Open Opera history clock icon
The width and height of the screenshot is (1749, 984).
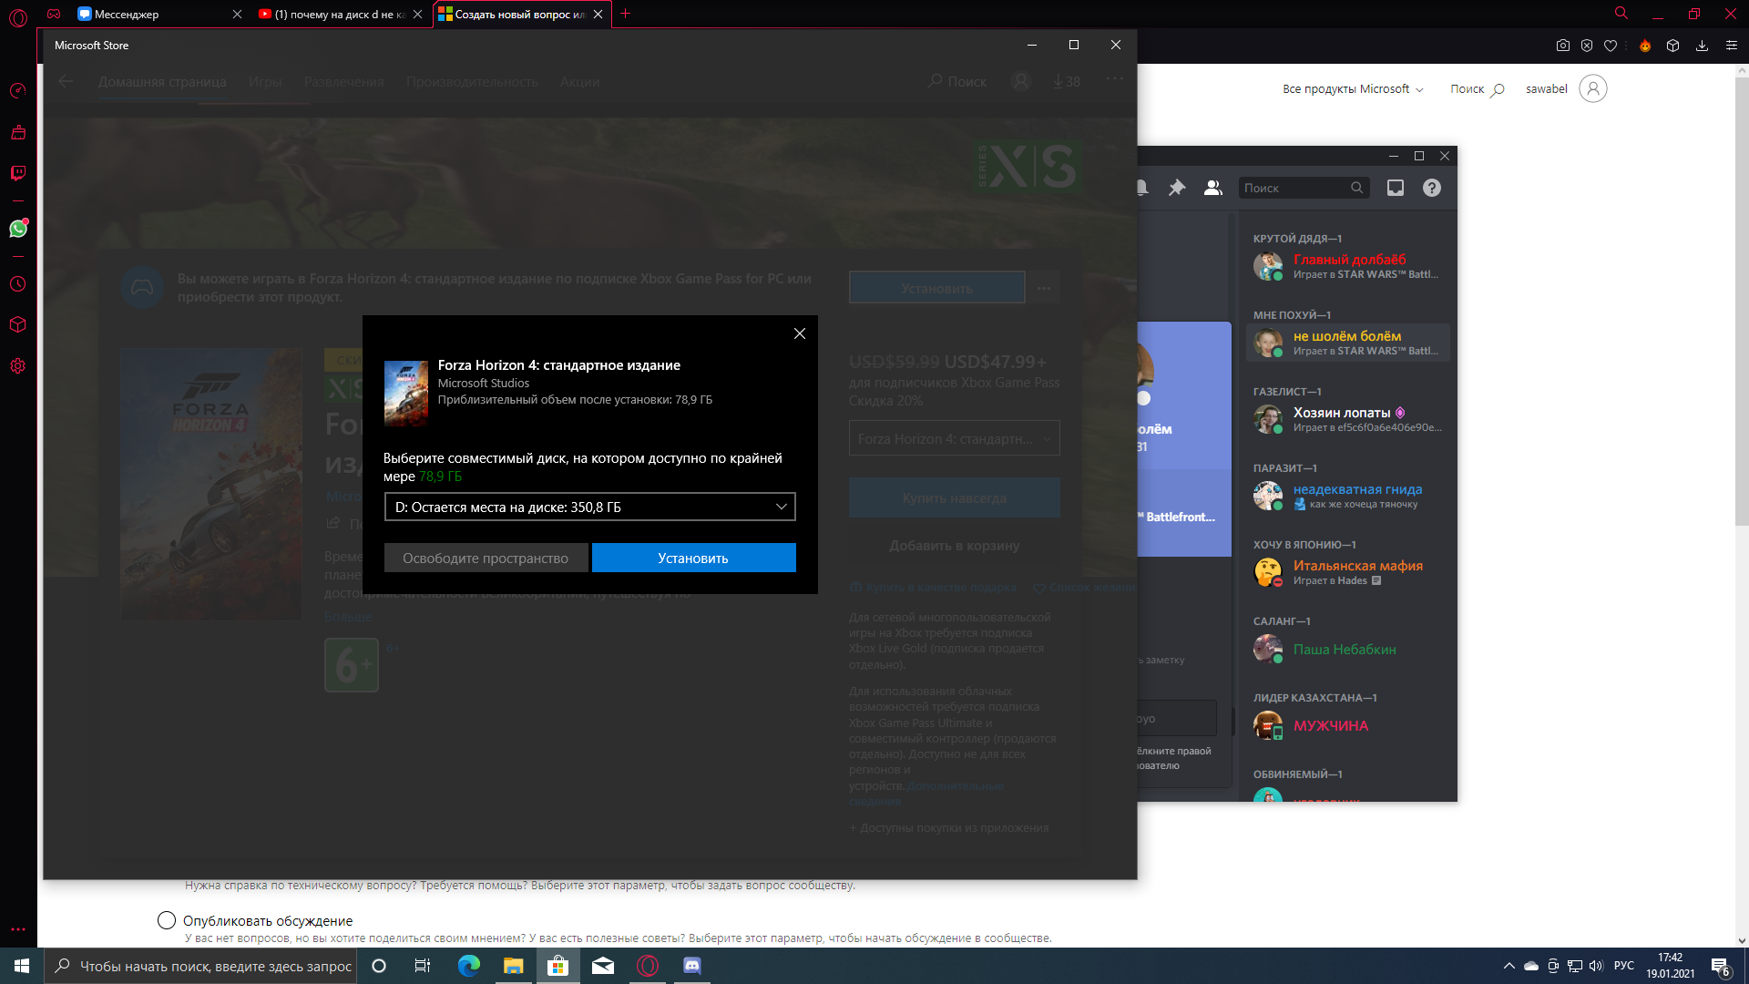point(17,284)
